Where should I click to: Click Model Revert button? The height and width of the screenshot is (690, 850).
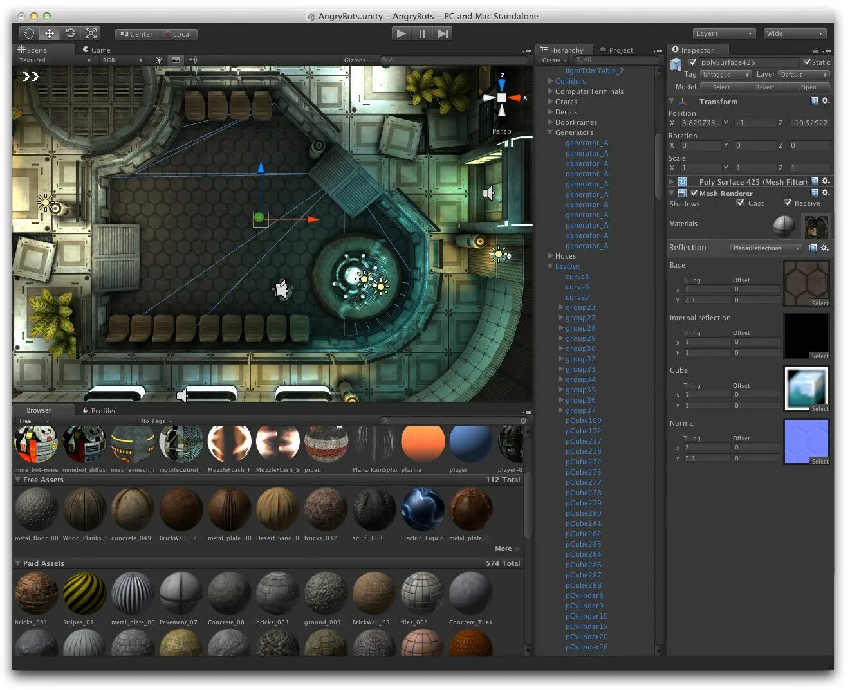[x=765, y=87]
